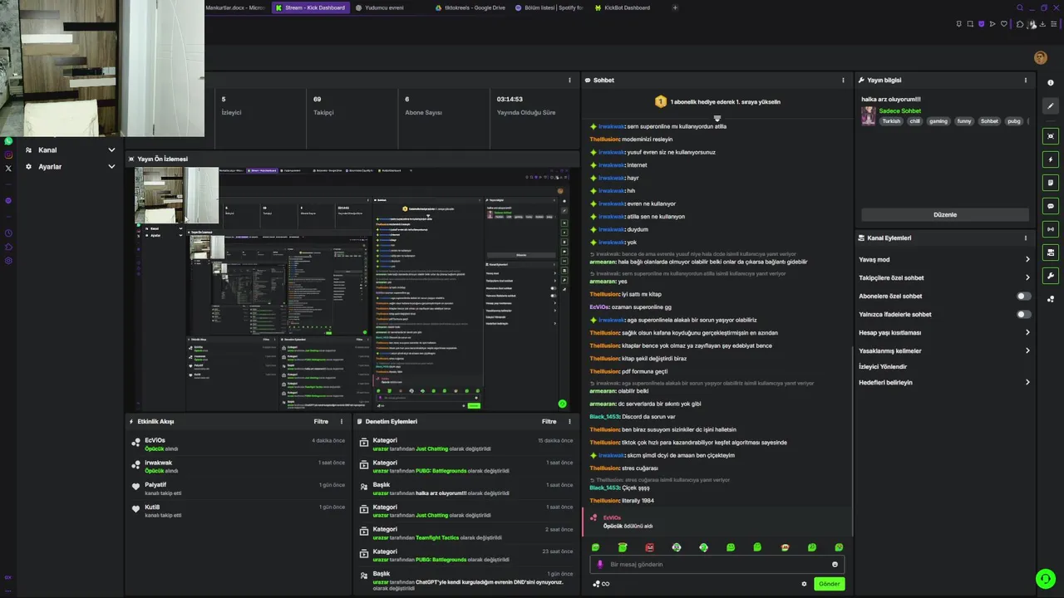The image size is (1064, 598).
Task: Click the Turkish tag
Action: pyautogui.click(x=891, y=120)
